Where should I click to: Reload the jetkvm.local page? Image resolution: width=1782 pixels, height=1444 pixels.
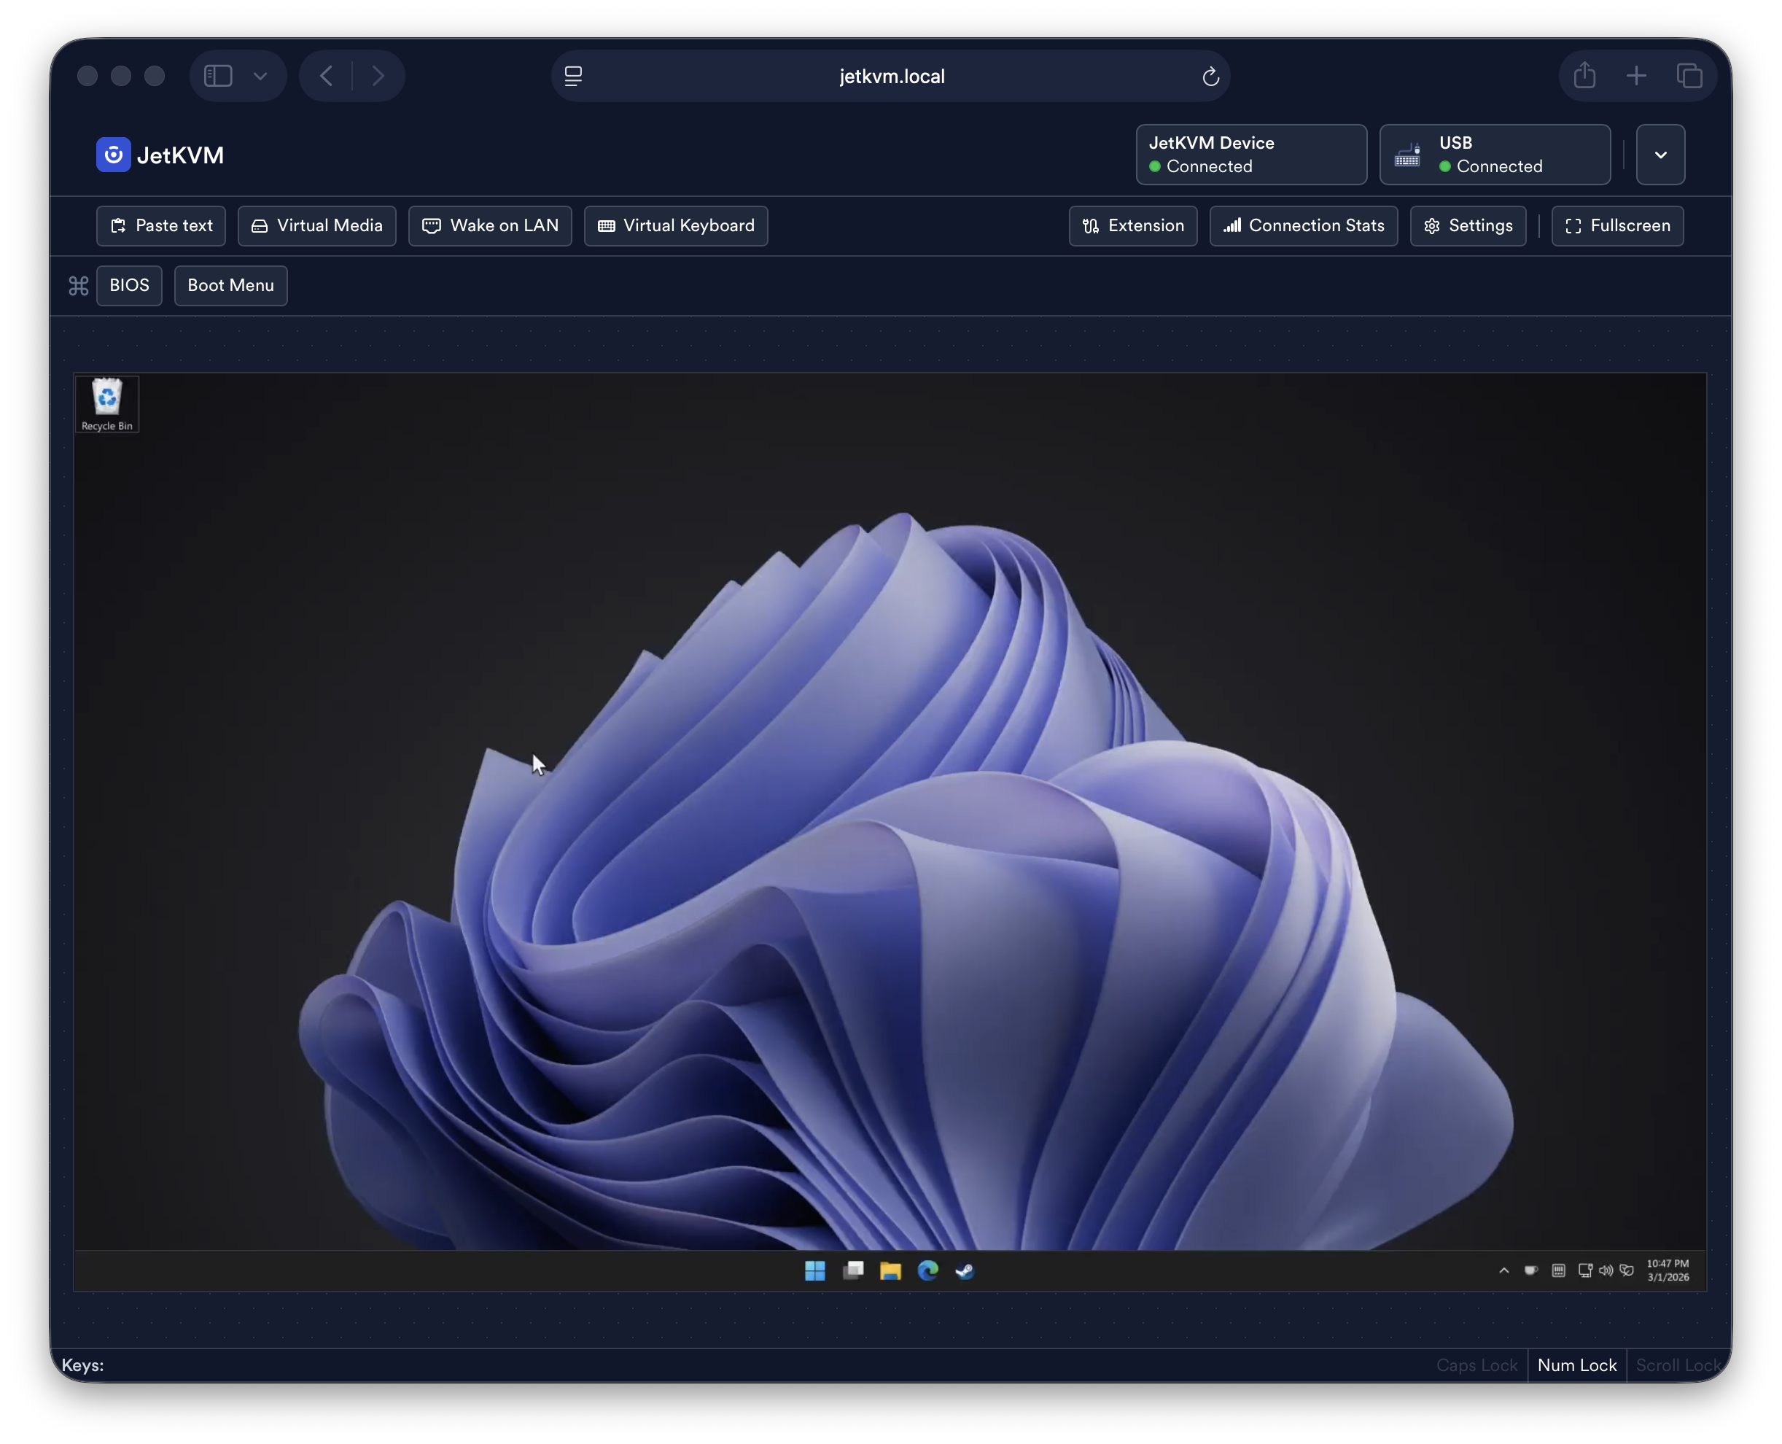coord(1211,77)
